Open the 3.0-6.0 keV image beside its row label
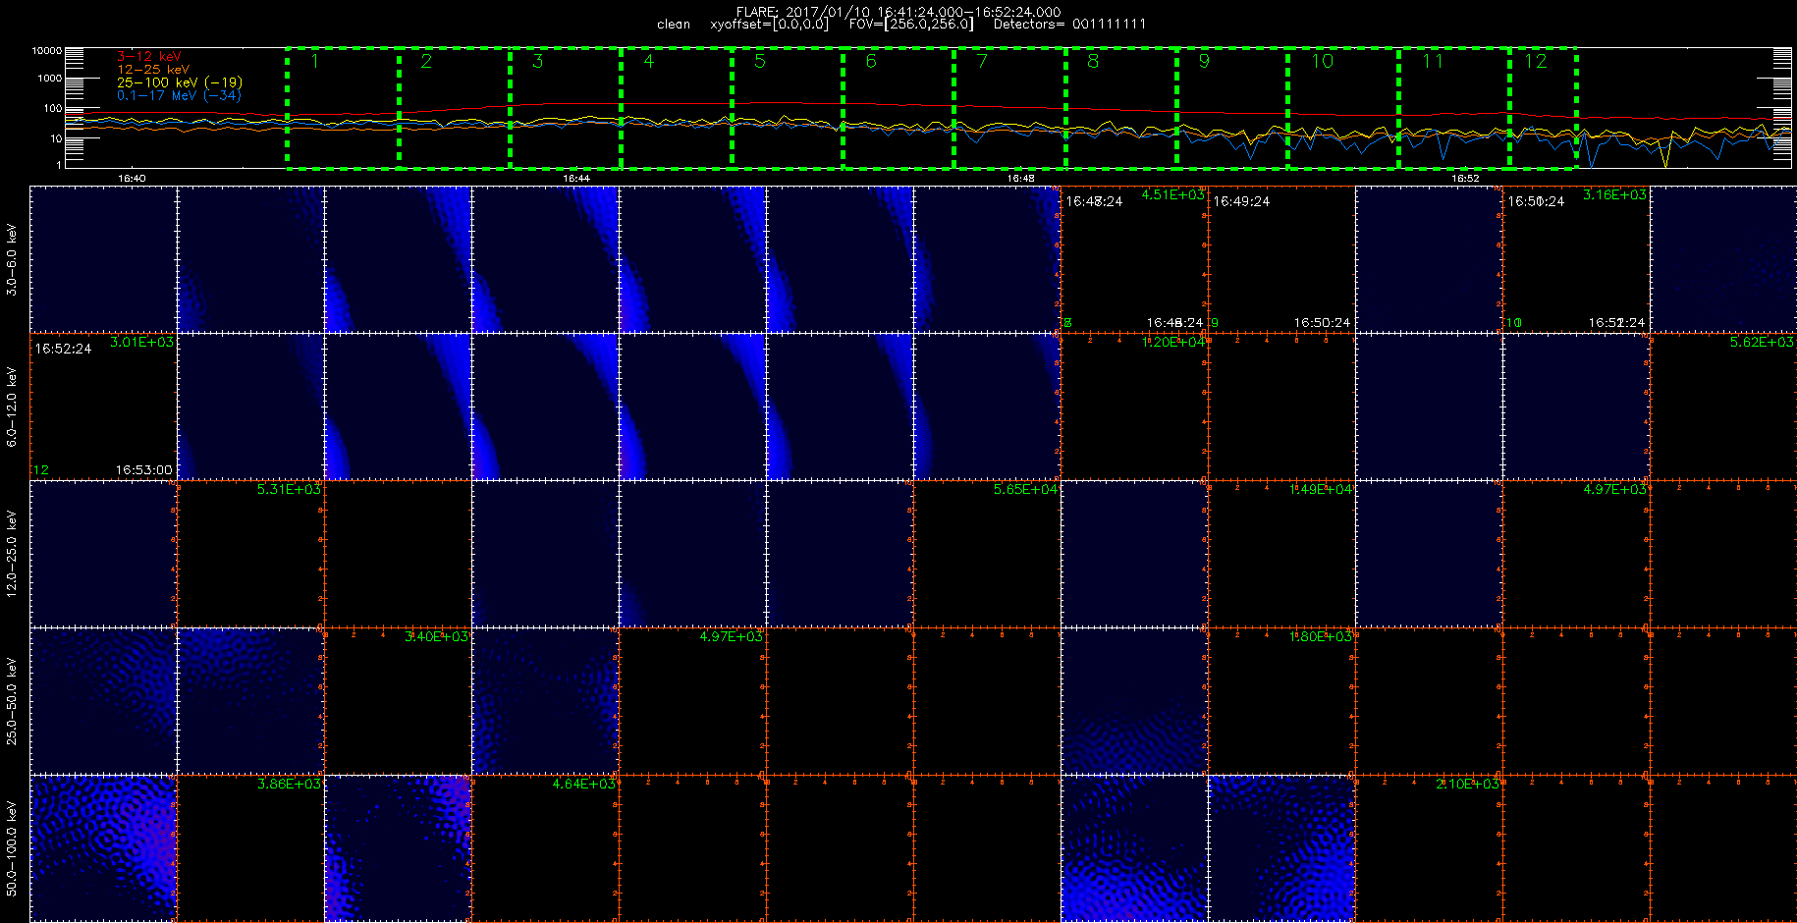1797x923 pixels. coord(103,259)
